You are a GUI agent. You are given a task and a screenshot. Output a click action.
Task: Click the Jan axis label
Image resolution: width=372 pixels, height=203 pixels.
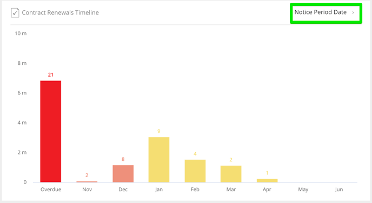click(x=159, y=190)
